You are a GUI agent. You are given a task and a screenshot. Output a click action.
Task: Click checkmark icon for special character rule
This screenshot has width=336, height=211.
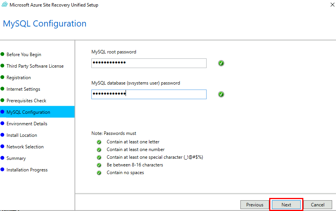[x=99, y=158]
